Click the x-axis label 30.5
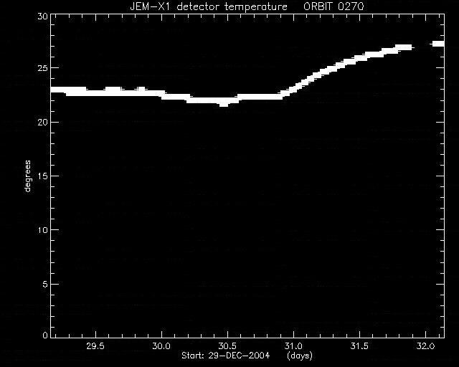459x367 pixels. (x=227, y=346)
